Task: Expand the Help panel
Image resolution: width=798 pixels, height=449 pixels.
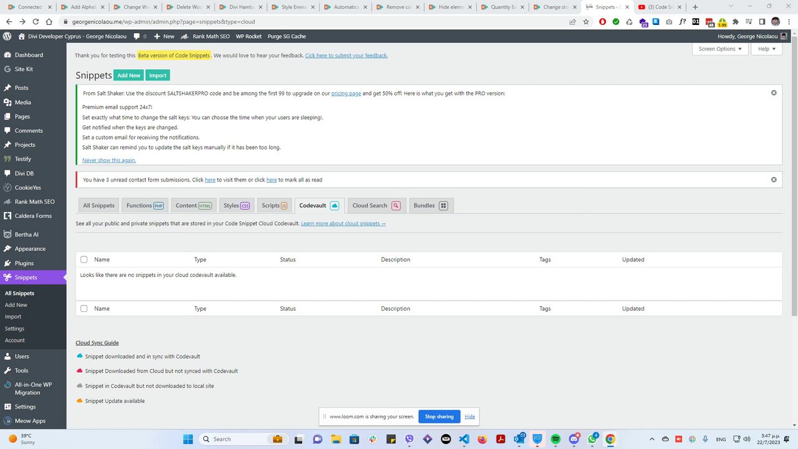Action: coord(767,49)
